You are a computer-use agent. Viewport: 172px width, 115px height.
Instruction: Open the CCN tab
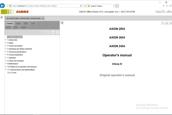coord(33,23)
